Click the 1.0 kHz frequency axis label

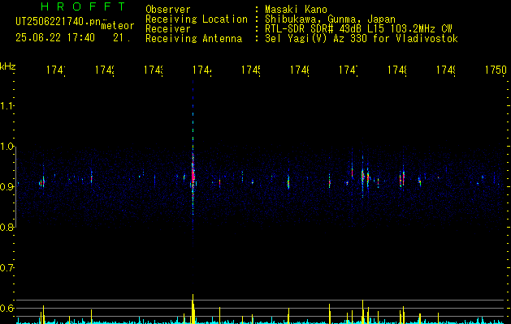7,147
